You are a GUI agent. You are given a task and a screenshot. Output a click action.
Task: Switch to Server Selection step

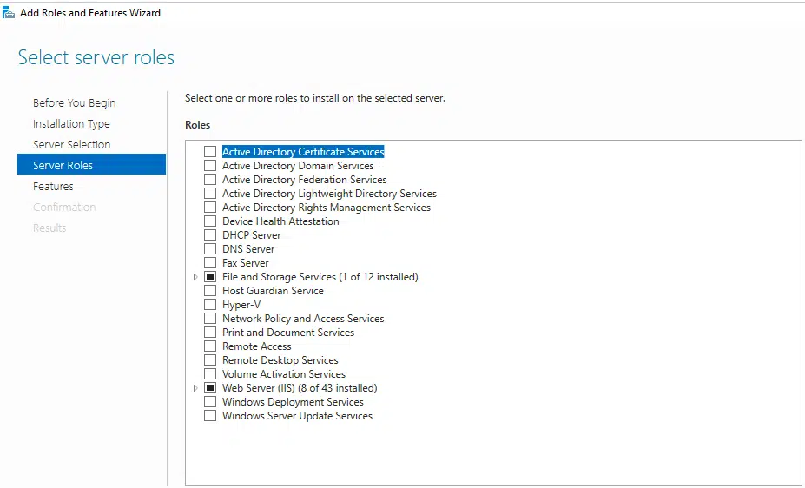pyautogui.click(x=71, y=145)
